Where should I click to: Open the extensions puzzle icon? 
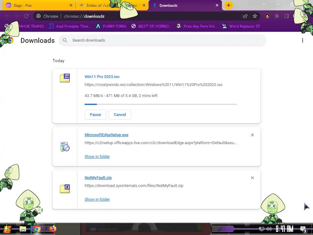pos(277,16)
